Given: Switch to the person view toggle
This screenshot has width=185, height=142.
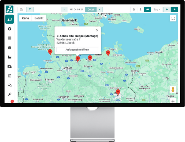Looking at the screenshot, I should tap(141, 9).
